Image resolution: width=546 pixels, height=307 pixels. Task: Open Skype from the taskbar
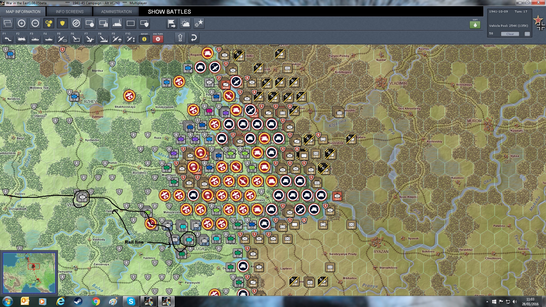point(131,301)
